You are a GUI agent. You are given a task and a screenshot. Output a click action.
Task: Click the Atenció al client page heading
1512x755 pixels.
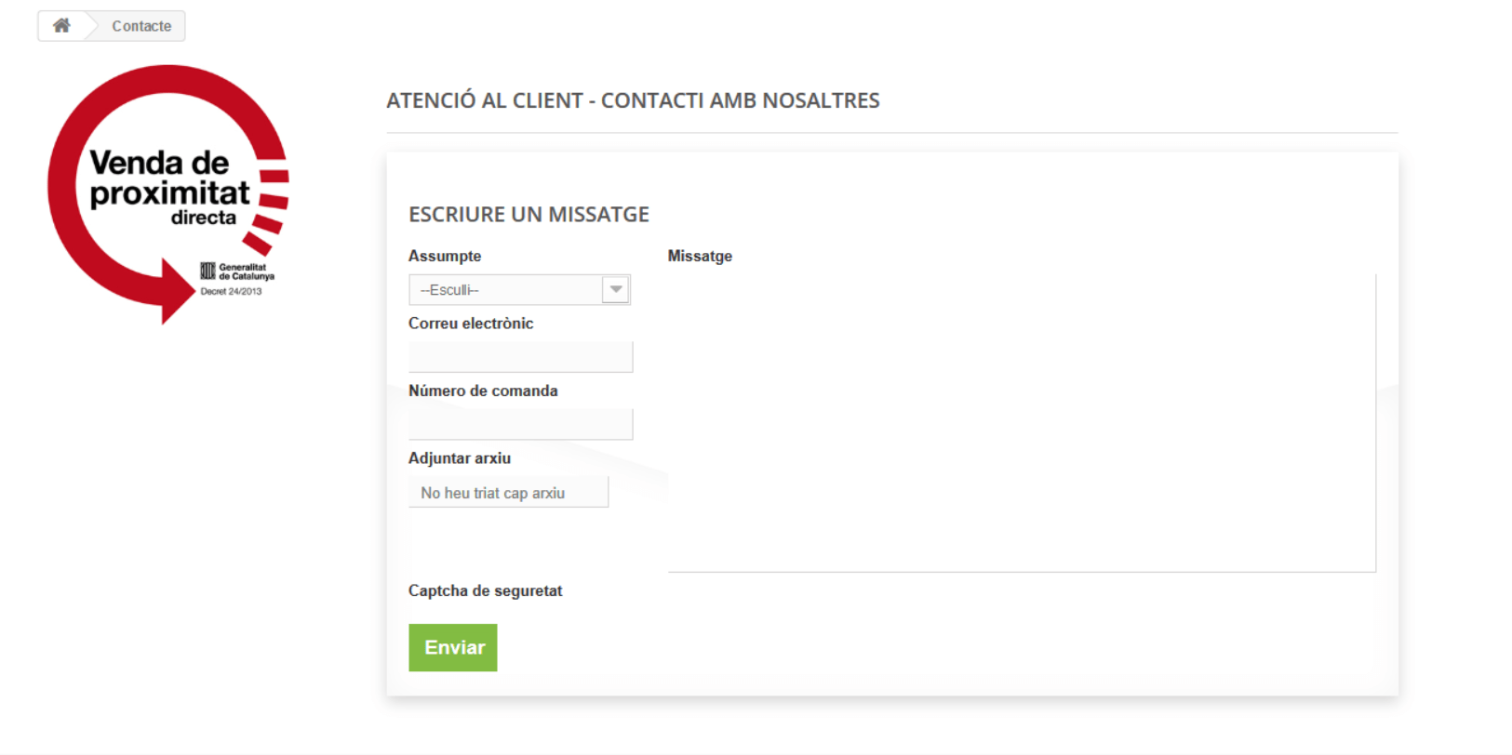coord(633,100)
